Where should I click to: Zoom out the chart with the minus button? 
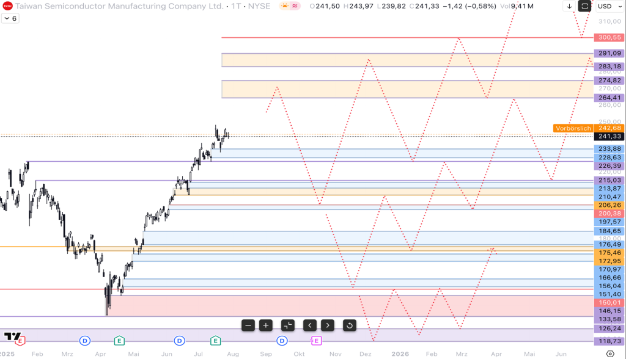[248, 325]
